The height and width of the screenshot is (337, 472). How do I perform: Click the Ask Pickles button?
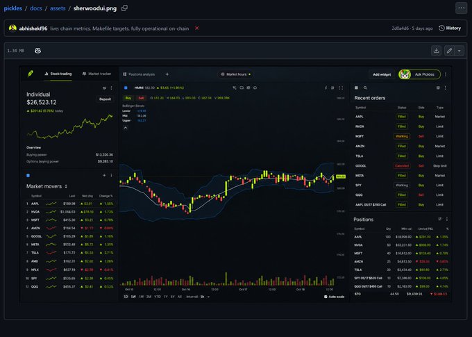pyautogui.click(x=419, y=74)
